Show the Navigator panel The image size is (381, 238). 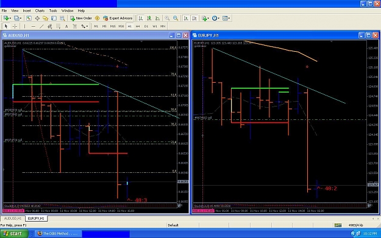(46, 18)
